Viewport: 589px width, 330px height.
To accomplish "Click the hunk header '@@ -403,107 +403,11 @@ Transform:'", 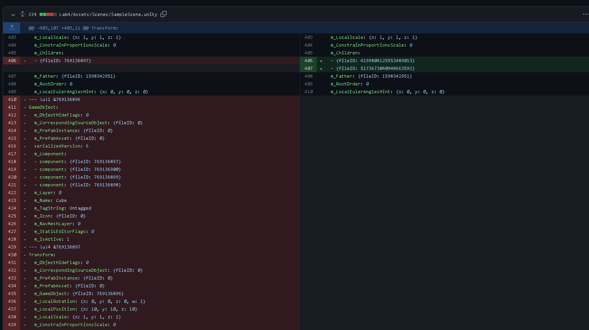I will click(73, 28).
